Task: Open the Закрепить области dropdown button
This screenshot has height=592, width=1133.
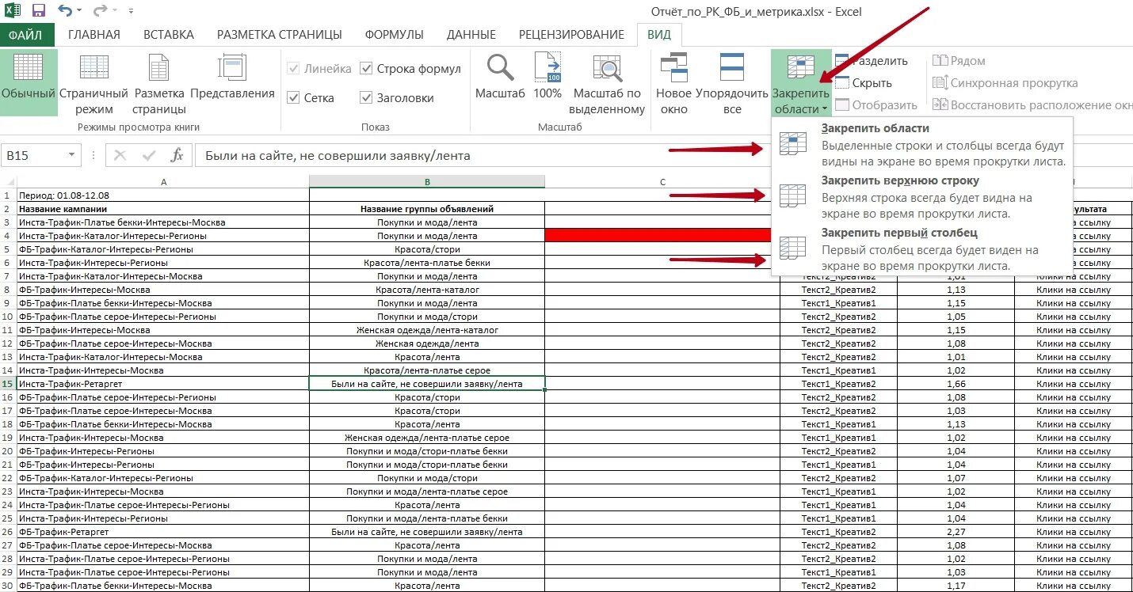Action: coord(800,82)
